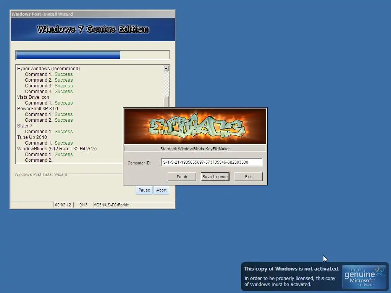
Task: Click 'Command 2...Success' under Hyper Windows
Action: [48, 80]
